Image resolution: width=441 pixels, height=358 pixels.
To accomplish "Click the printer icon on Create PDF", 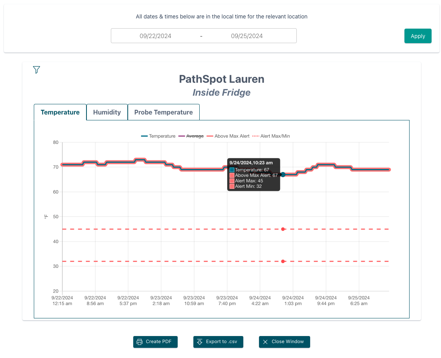I will pyautogui.click(x=140, y=342).
